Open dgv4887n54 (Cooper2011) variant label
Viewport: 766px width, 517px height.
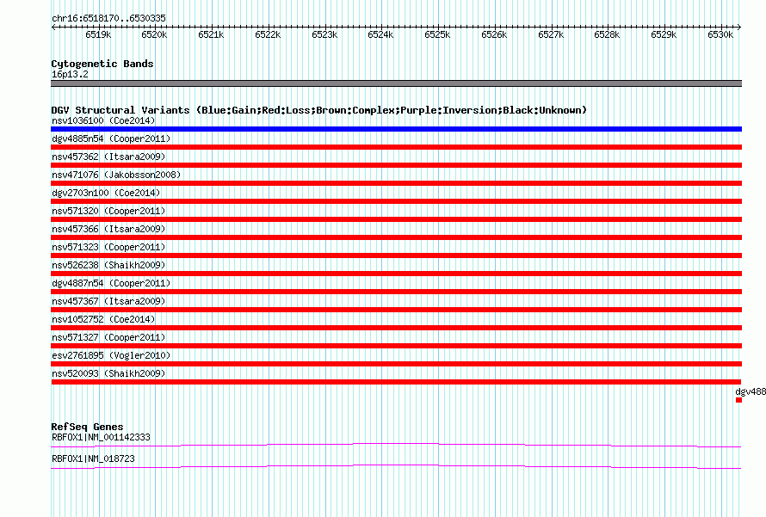click(111, 283)
